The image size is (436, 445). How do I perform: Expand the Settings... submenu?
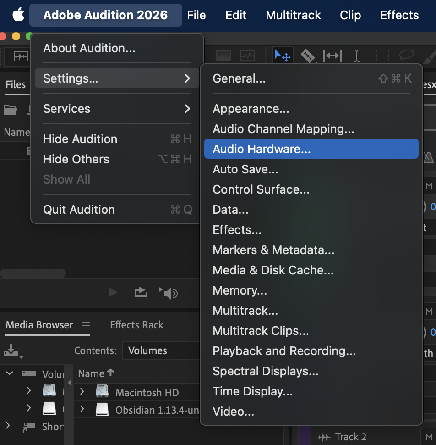click(117, 78)
